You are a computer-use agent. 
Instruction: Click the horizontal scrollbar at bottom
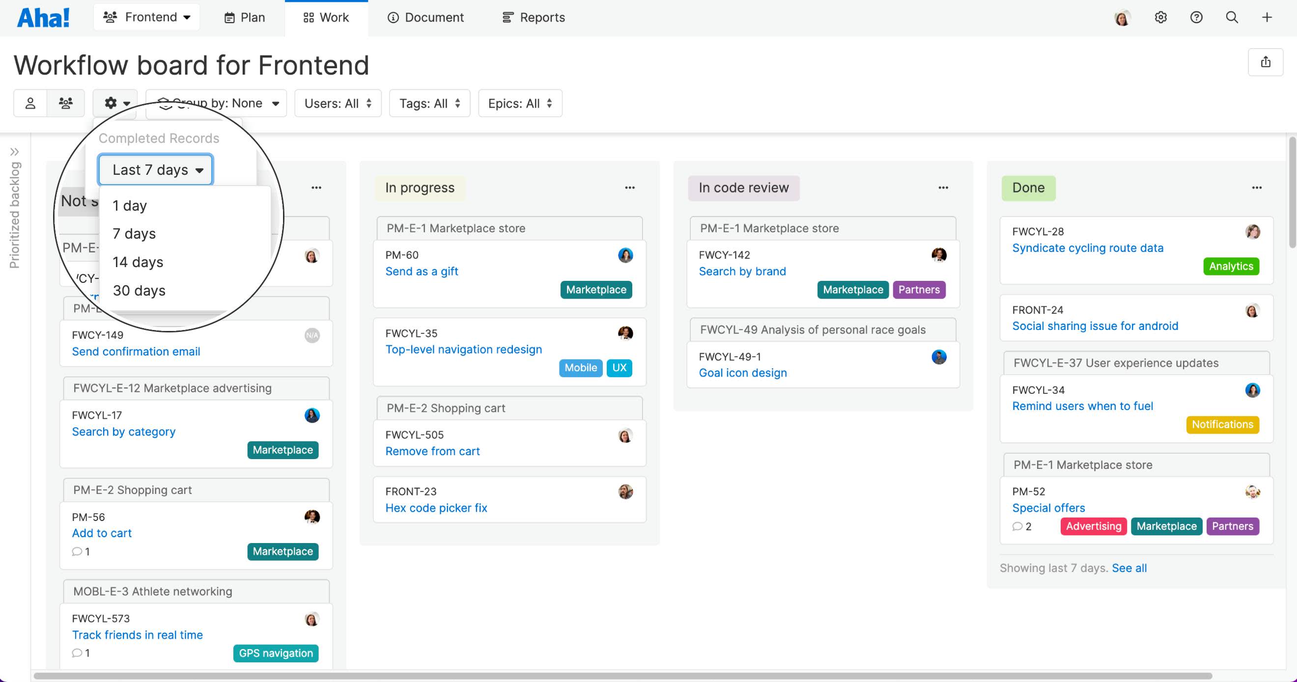coord(622,676)
